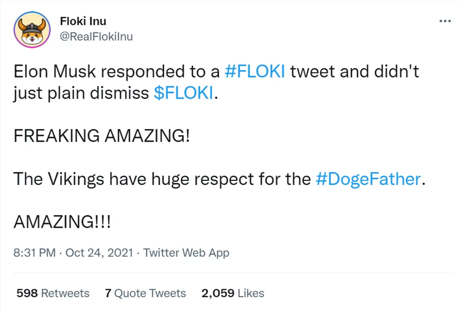461x312 pixels.
Task: Open the #FLOKI hashtag
Action: (x=255, y=71)
